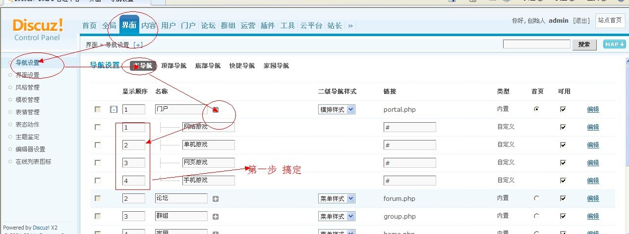This screenshot has height=234, width=629.
Task: Click the 搜索 button
Action: pyautogui.click(x=584, y=45)
